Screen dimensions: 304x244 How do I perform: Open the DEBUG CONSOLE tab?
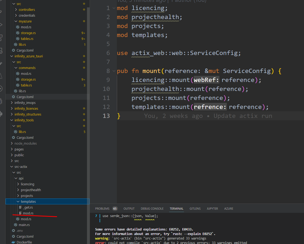tap(152, 209)
